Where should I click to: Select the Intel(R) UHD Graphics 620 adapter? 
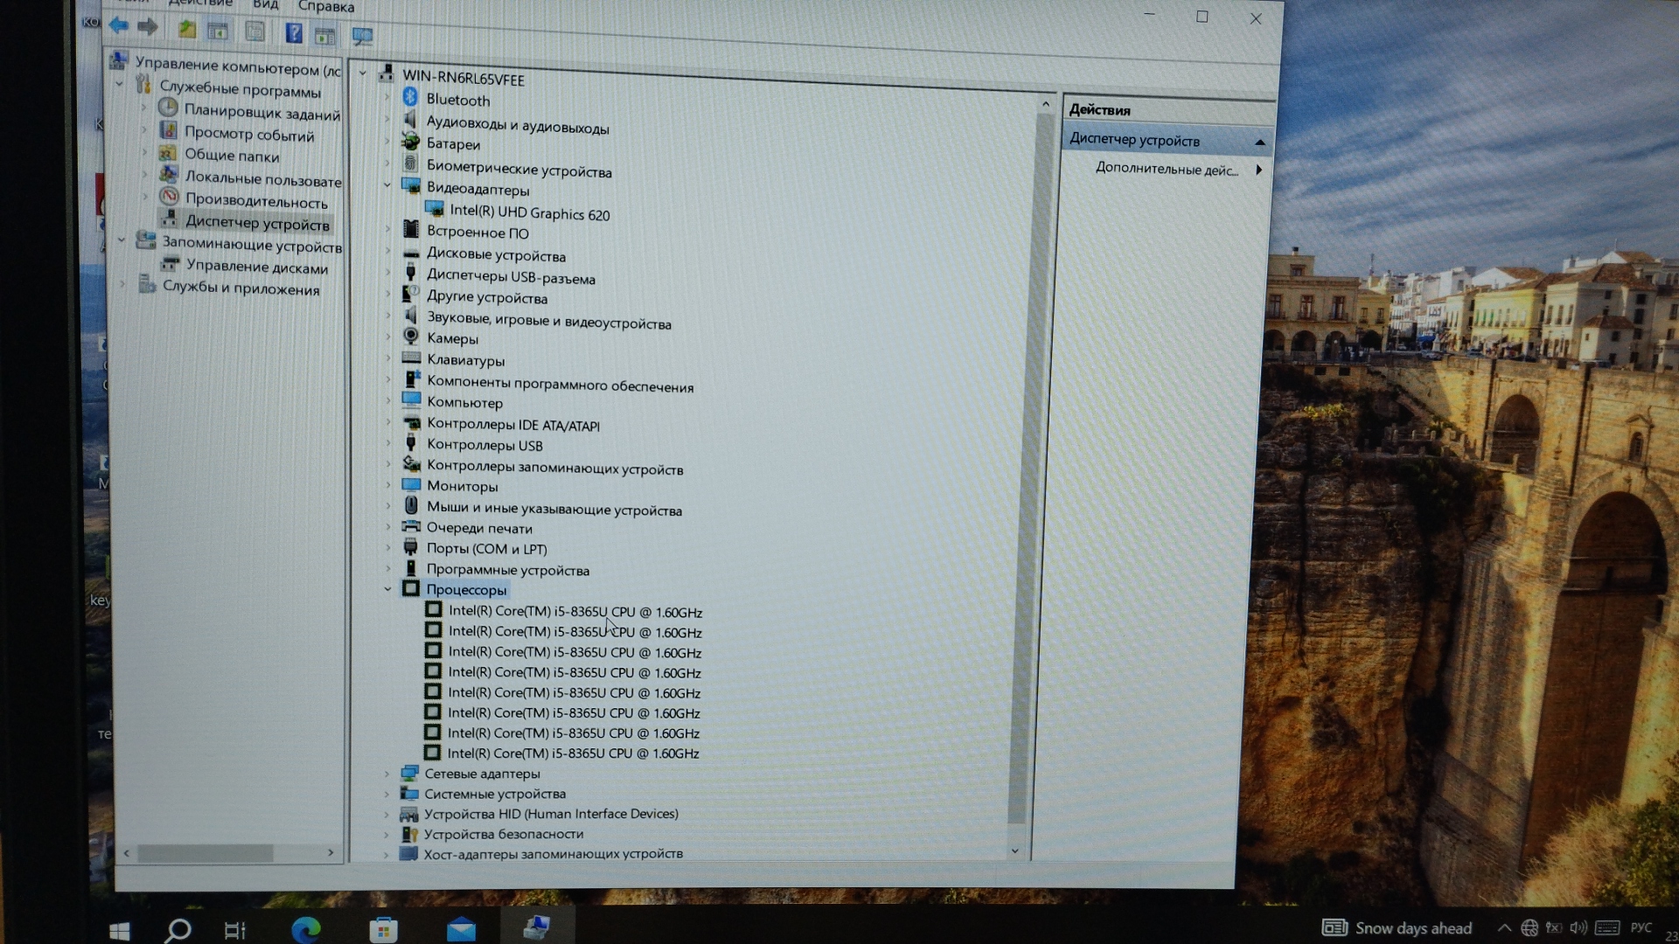coord(529,213)
